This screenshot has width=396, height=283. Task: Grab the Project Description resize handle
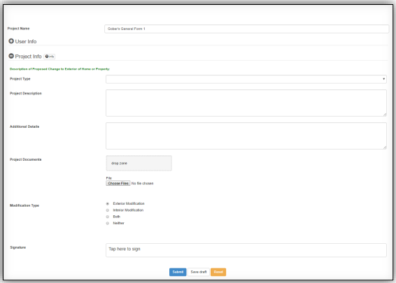384,115
